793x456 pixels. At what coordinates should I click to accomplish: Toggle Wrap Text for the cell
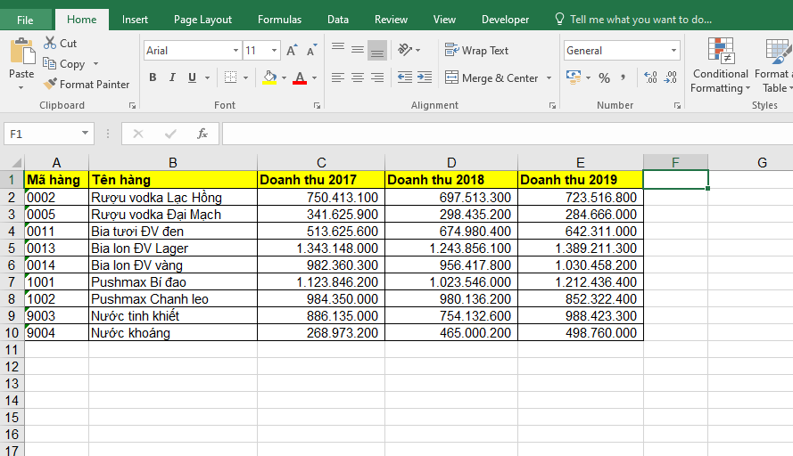476,51
